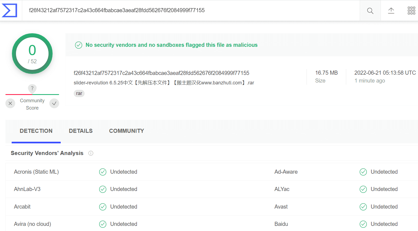The image size is (418, 231).
Task: Click Undetected result text for Baidu
Action: (x=384, y=224)
